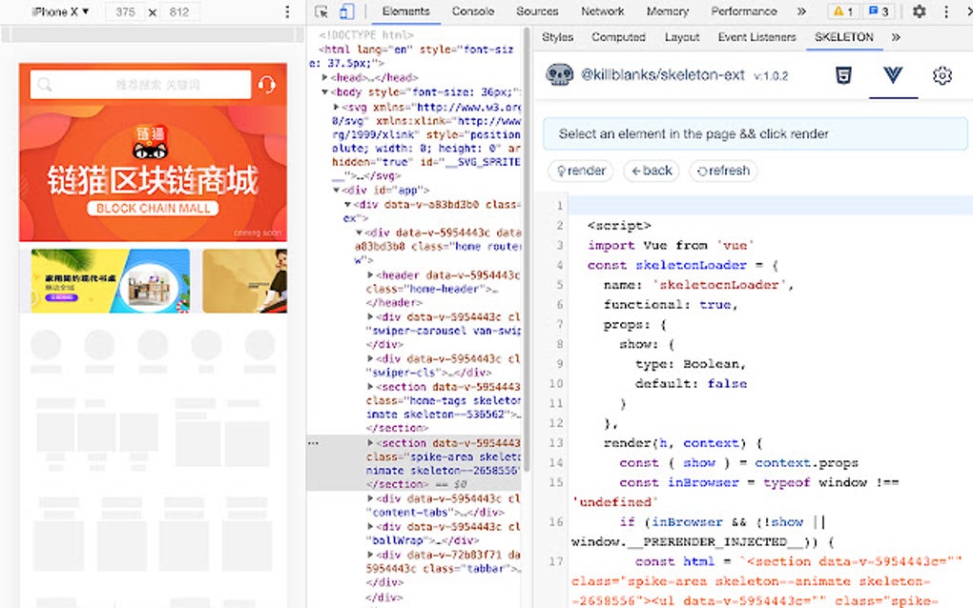Open the DevTools three-dot customize menu
The width and height of the screenshot is (973, 608).
(x=945, y=11)
